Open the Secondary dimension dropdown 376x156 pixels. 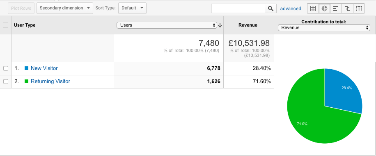[65, 8]
